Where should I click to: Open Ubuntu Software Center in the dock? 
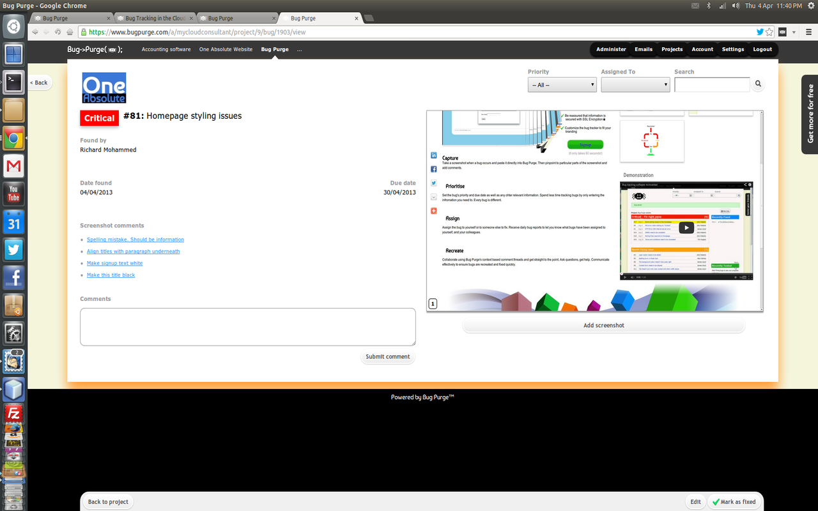tap(13, 305)
